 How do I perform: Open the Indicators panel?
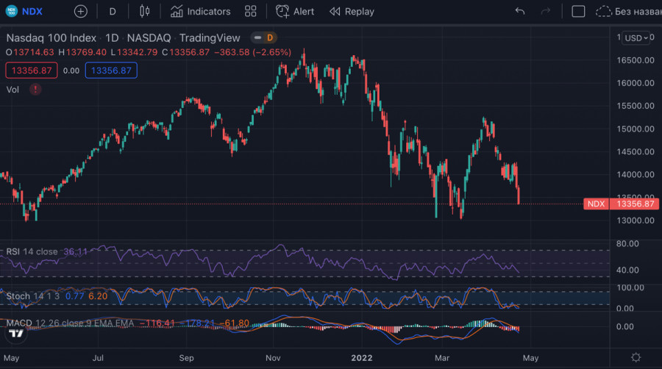pyautogui.click(x=201, y=11)
